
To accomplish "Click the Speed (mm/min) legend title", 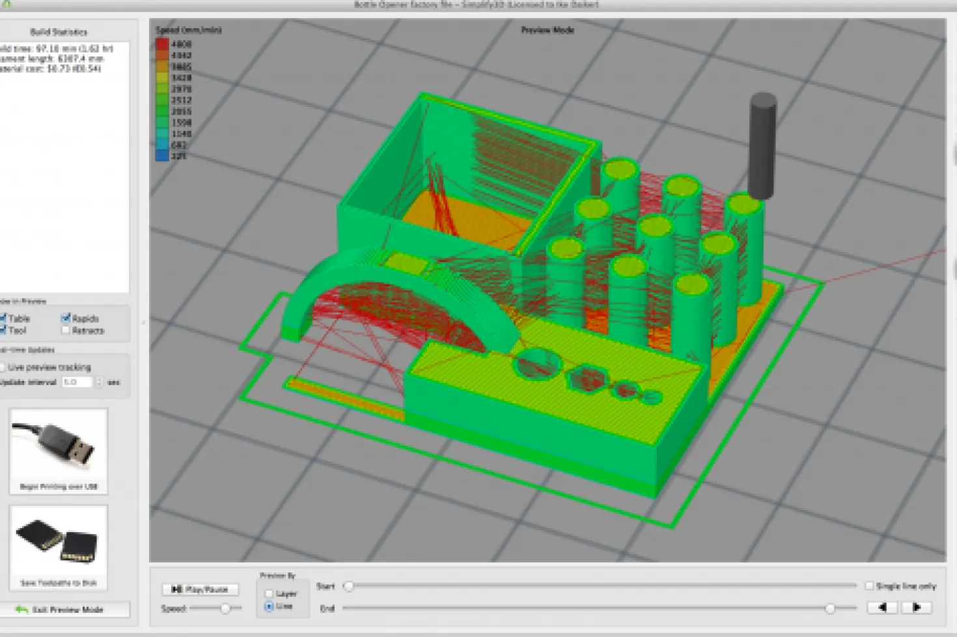I will click(x=189, y=30).
